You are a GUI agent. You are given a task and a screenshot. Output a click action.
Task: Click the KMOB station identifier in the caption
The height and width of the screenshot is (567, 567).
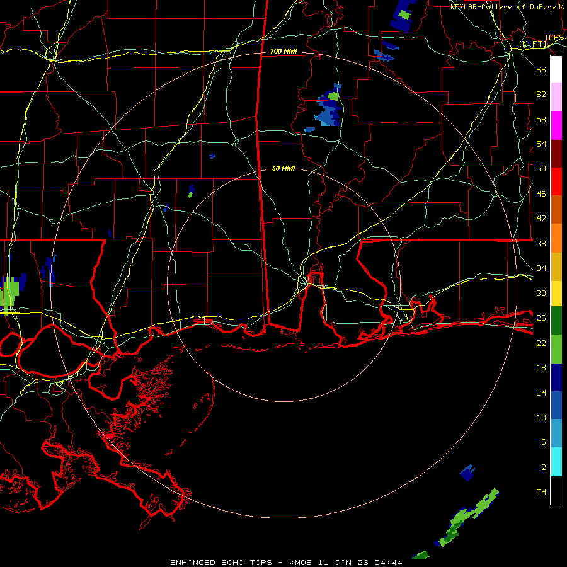coord(300,563)
